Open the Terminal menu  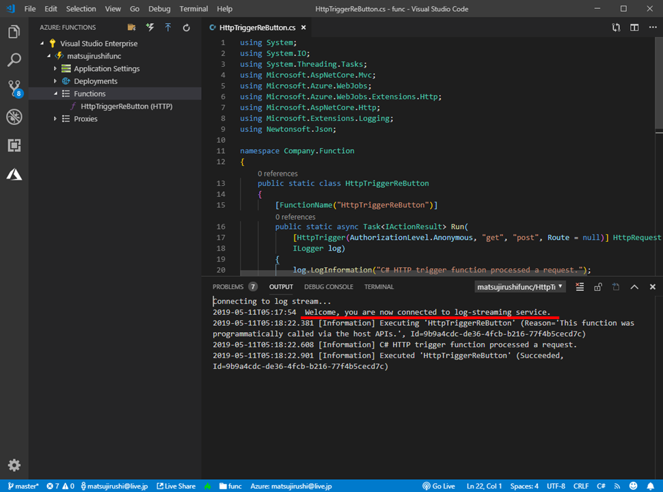193,9
